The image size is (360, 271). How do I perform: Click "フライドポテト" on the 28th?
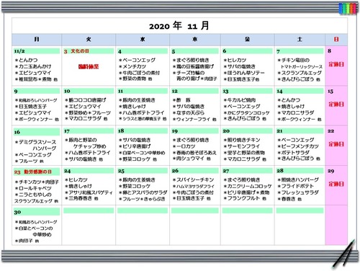tap(297, 186)
